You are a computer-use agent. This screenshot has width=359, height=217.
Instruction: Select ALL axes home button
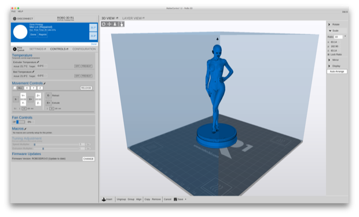coord(20,88)
